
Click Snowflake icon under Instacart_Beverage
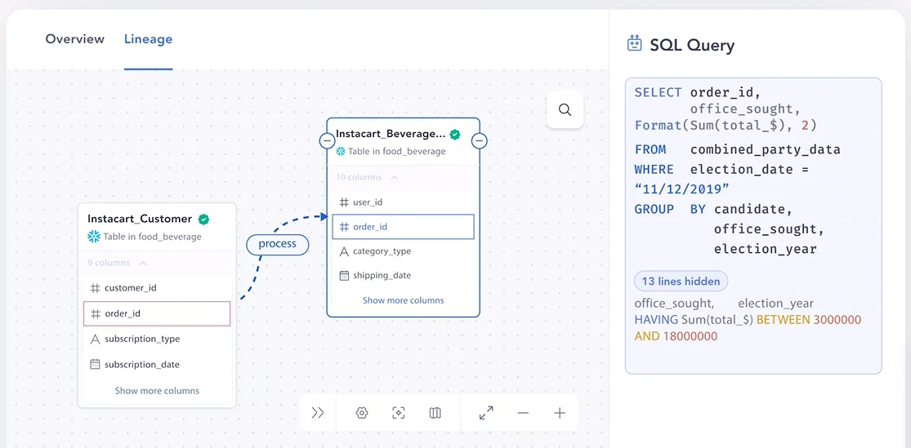click(x=341, y=151)
